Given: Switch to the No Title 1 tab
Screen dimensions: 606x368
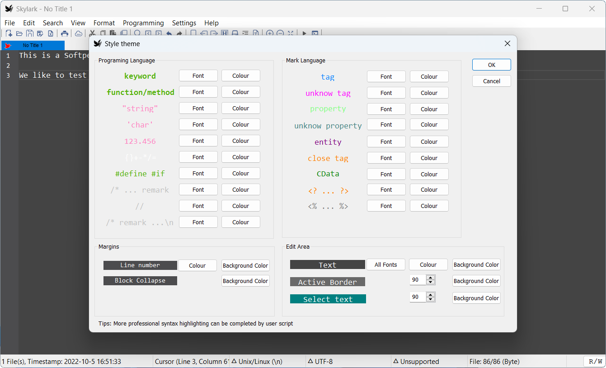Looking at the screenshot, I should point(33,45).
